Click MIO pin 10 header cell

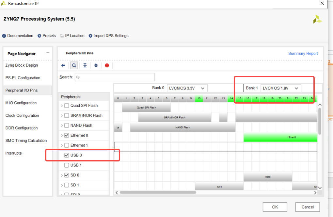pos(199,99)
